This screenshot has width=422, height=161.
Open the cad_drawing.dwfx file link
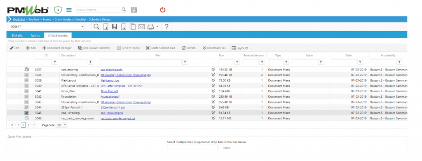coord(112,70)
